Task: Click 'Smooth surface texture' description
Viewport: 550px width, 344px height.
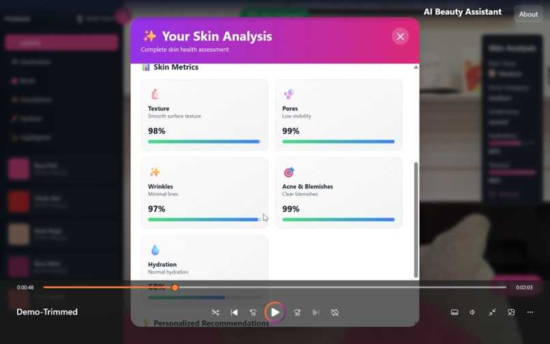Action: (174, 116)
